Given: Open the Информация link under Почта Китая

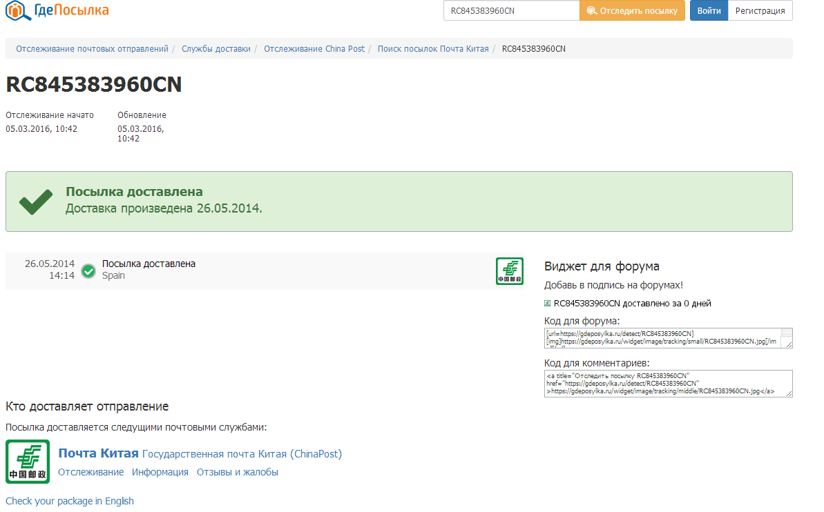Looking at the screenshot, I should [160, 472].
